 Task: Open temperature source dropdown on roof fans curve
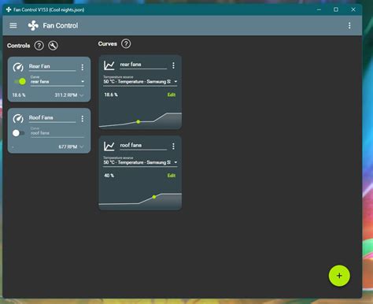(140, 161)
